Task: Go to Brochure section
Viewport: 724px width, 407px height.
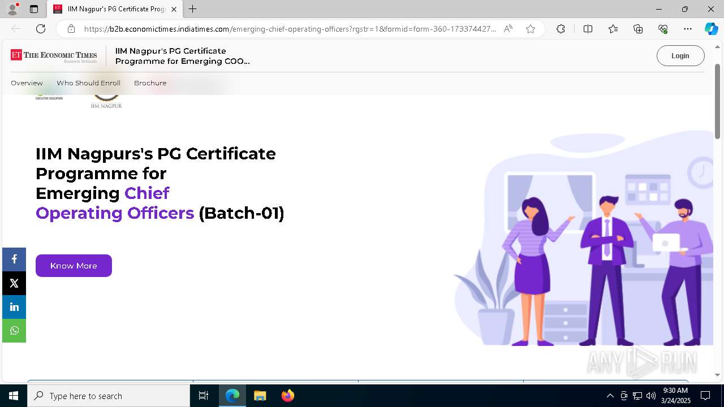Action: tap(150, 83)
